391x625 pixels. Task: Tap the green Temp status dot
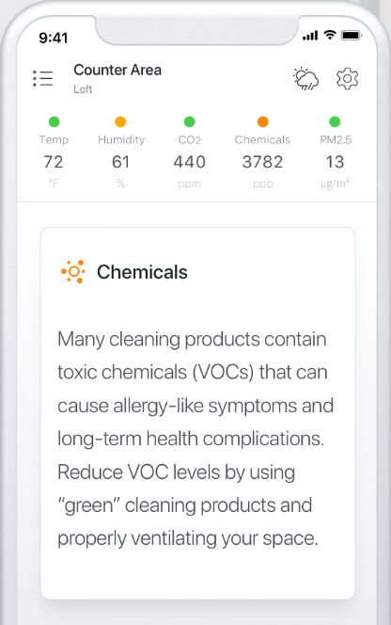[54, 121]
